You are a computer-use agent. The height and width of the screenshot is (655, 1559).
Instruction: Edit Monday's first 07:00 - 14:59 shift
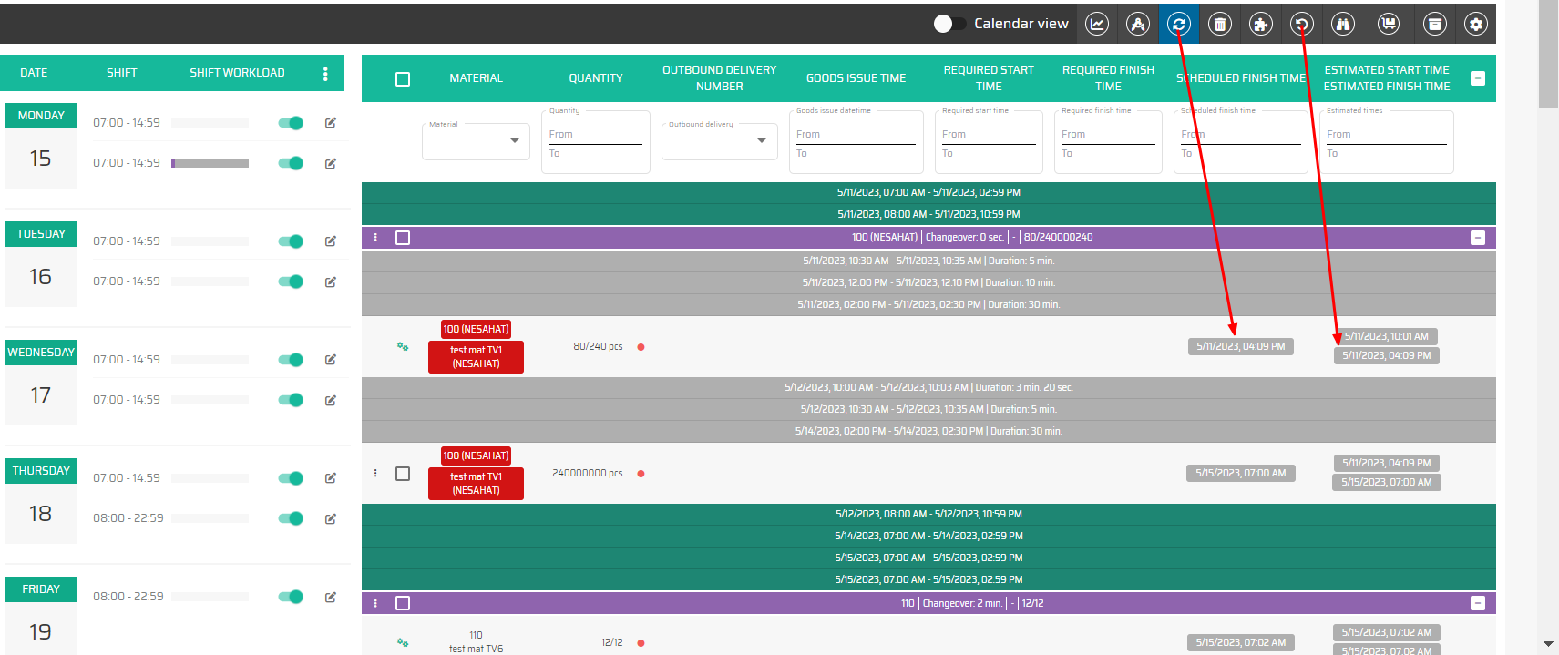[331, 123]
